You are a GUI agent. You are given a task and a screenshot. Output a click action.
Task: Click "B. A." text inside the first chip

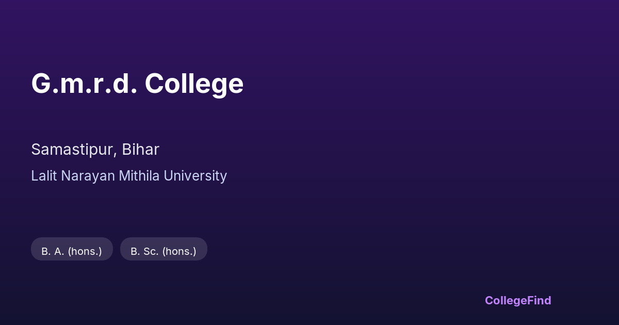tap(53, 251)
